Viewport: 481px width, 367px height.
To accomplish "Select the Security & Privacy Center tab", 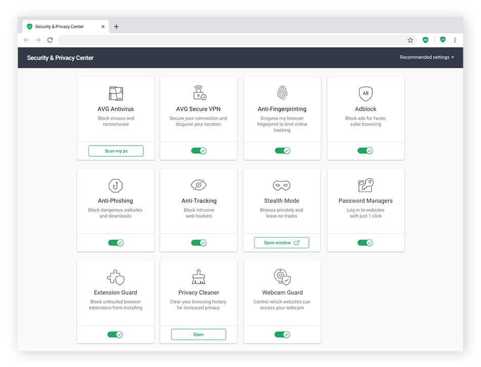I will (x=66, y=27).
